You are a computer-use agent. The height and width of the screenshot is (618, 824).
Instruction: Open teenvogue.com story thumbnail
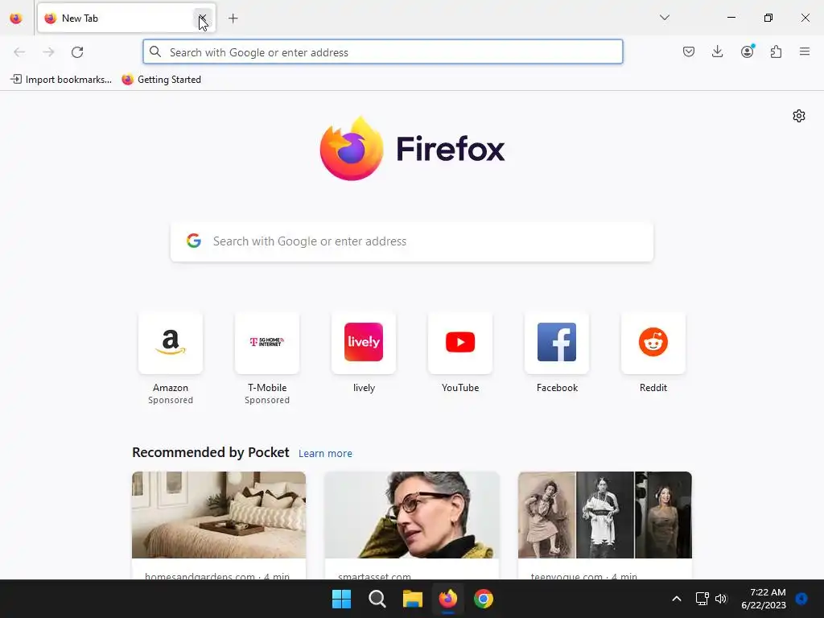coord(605,515)
